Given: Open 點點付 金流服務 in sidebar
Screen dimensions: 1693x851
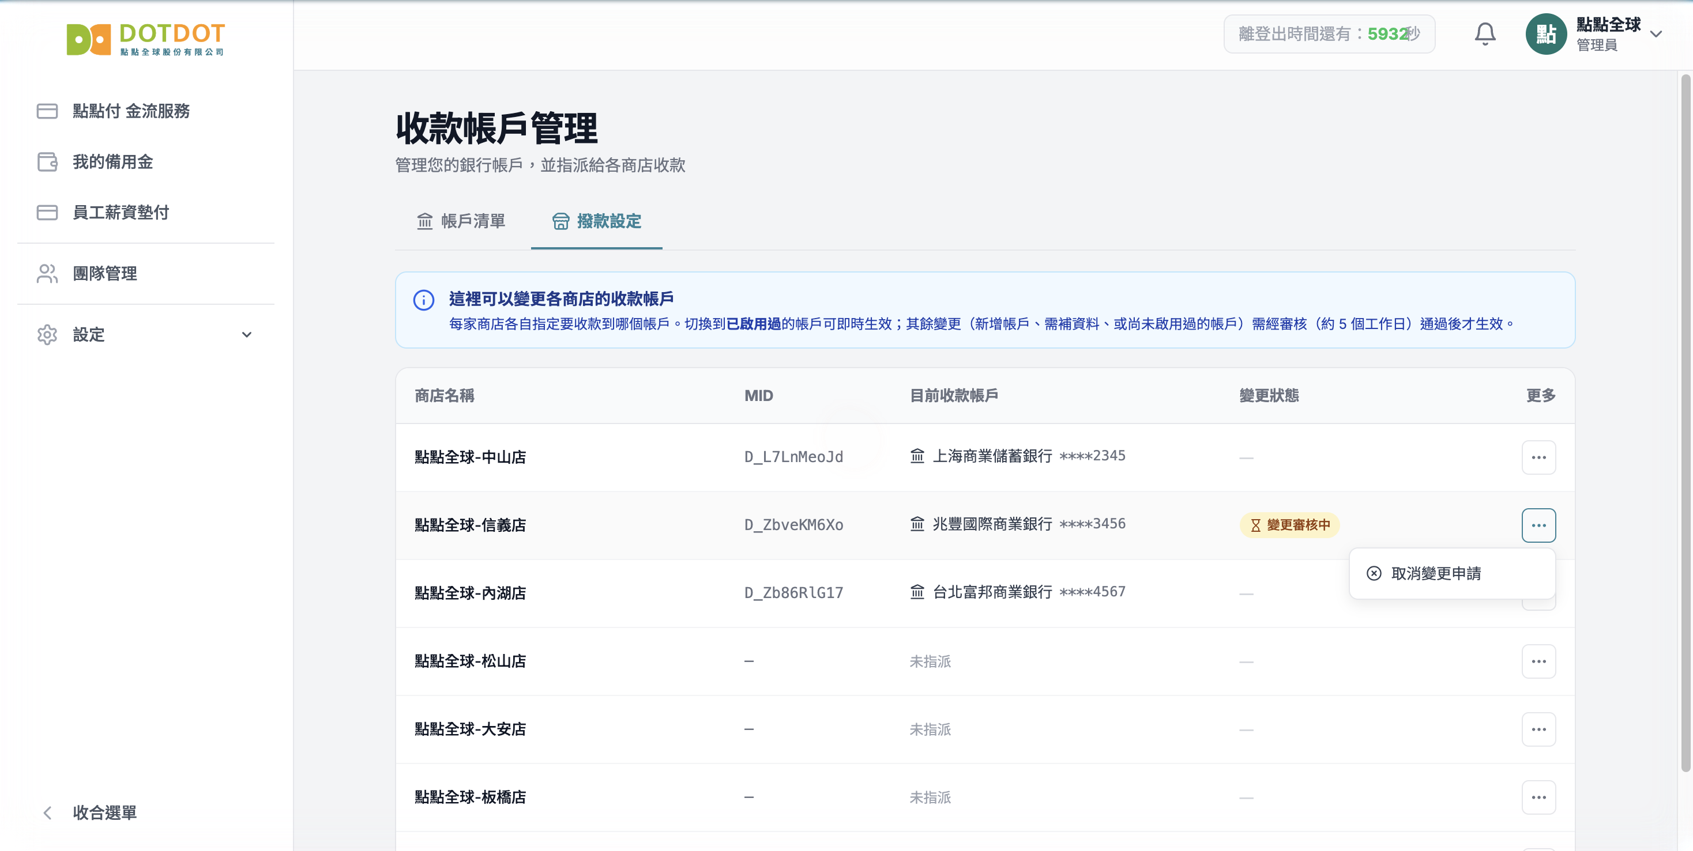Looking at the screenshot, I should tap(145, 111).
